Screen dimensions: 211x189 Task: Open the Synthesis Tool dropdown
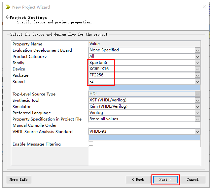tap(197, 100)
